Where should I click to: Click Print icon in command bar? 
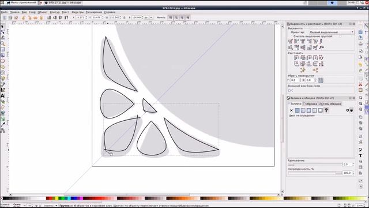tap(360, 44)
